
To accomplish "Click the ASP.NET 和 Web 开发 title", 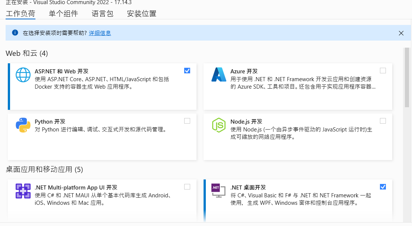I will [x=62, y=71].
